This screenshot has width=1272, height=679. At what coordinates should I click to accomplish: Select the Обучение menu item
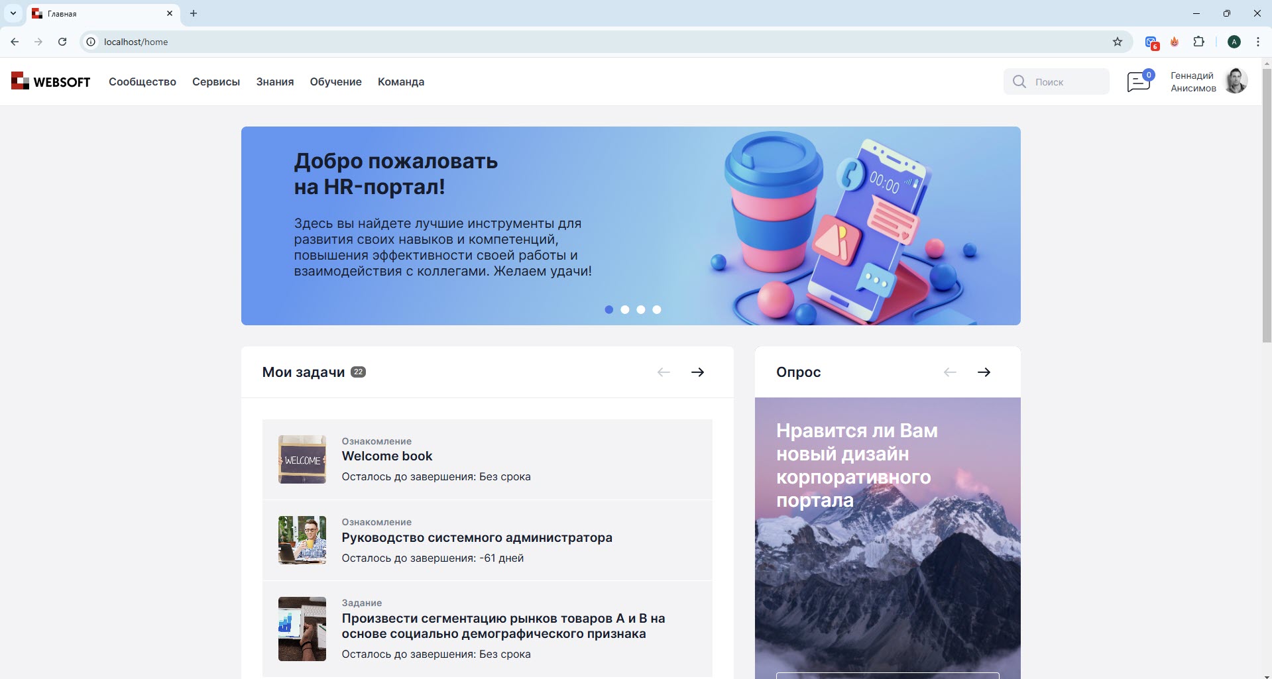[335, 81]
